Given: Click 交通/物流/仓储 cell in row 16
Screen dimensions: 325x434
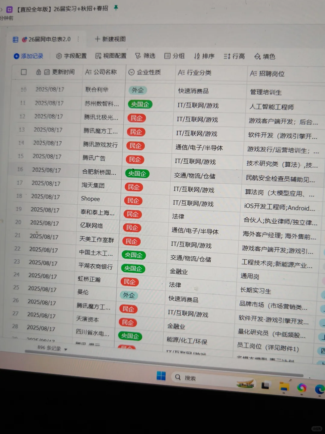Looking at the screenshot, I should tap(195, 176).
